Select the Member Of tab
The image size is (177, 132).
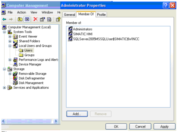point(86,14)
